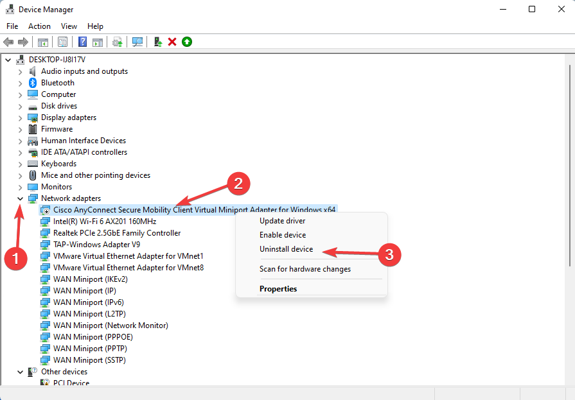
Task: Select Intel(R) Wi-Fi 6 AX201 160MHz adapter
Action: [x=105, y=222]
